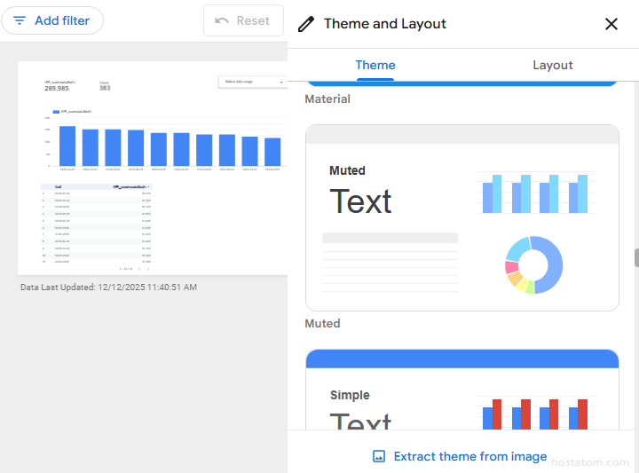
Task: Close the Theme and Layout panel
Action: click(611, 24)
